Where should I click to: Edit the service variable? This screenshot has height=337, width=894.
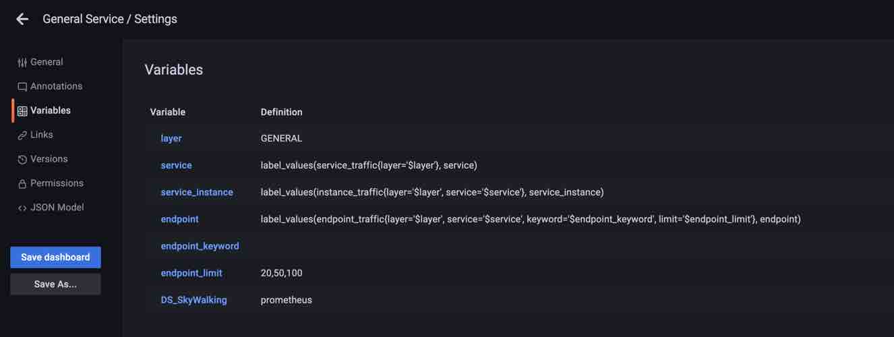tap(176, 165)
